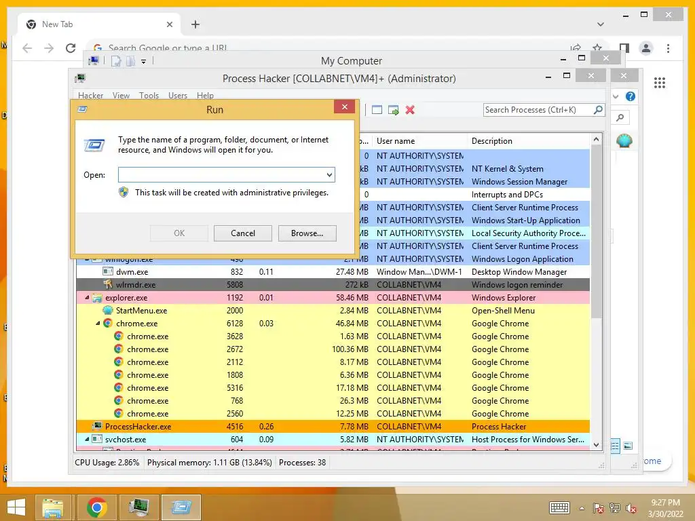Show hidden tray icons arrow

(582, 508)
